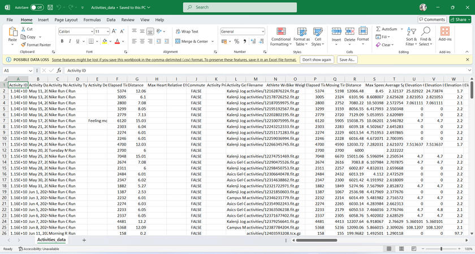This screenshot has height=254, width=475.
Task: Click the AutoSum sigma icon
Action: click(x=378, y=29)
